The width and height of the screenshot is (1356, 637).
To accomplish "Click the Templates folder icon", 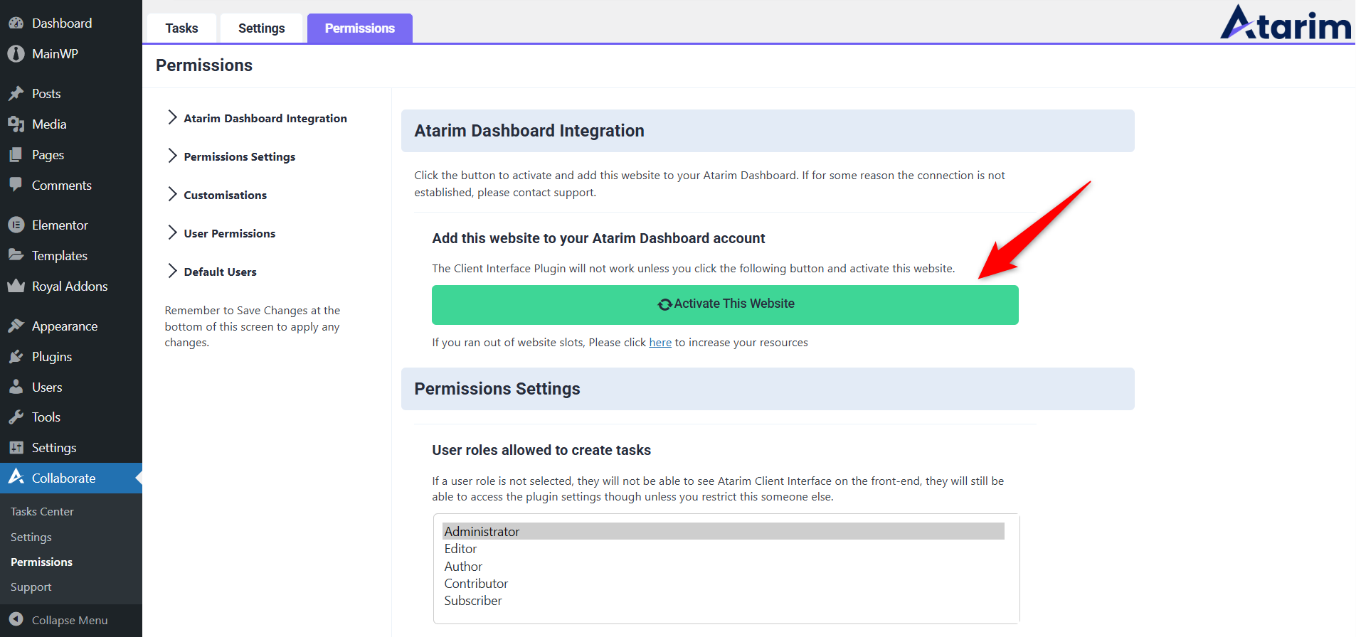I will point(16,255).
